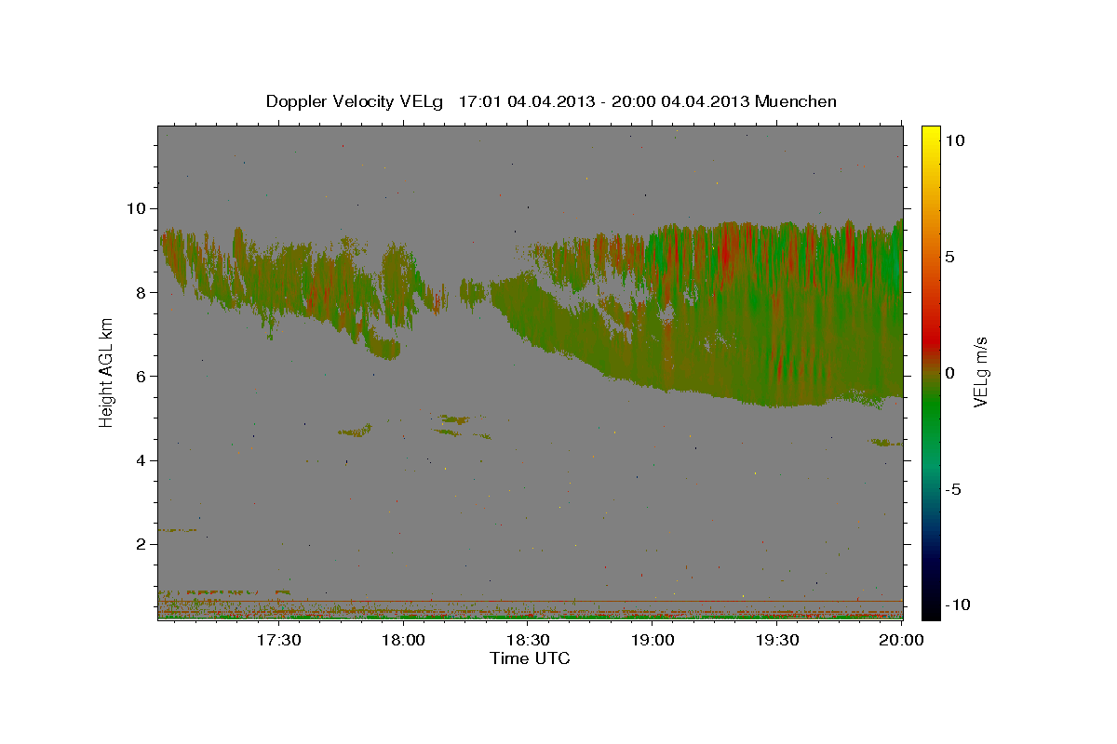Click the height axis label 10
The width and height of the screenshot is (1117, 744).
coord(137,208)
